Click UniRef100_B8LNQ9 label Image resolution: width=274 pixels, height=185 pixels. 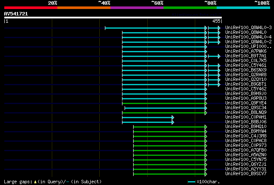246,113
